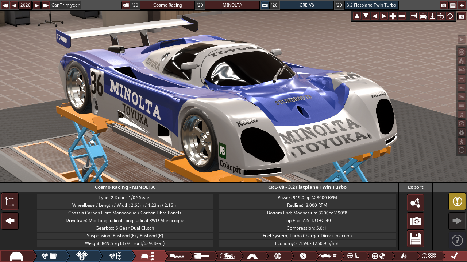Viewport: 467px width, 262px height.
Task: Rotate camera up with the up triangle
Action: point(357,16)
